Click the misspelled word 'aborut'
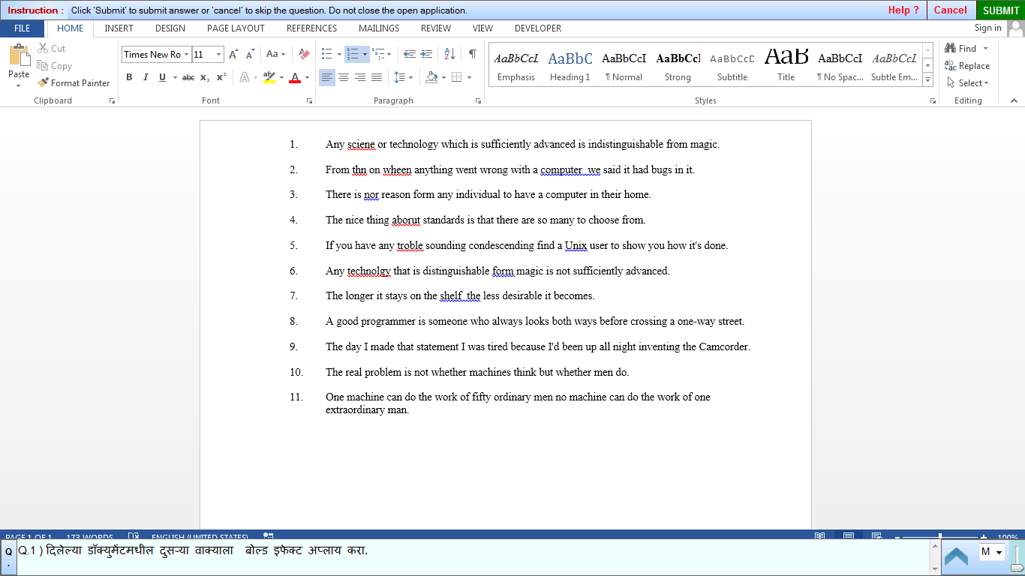This screenshot has height=576, width=1025. tap(406, 220)
